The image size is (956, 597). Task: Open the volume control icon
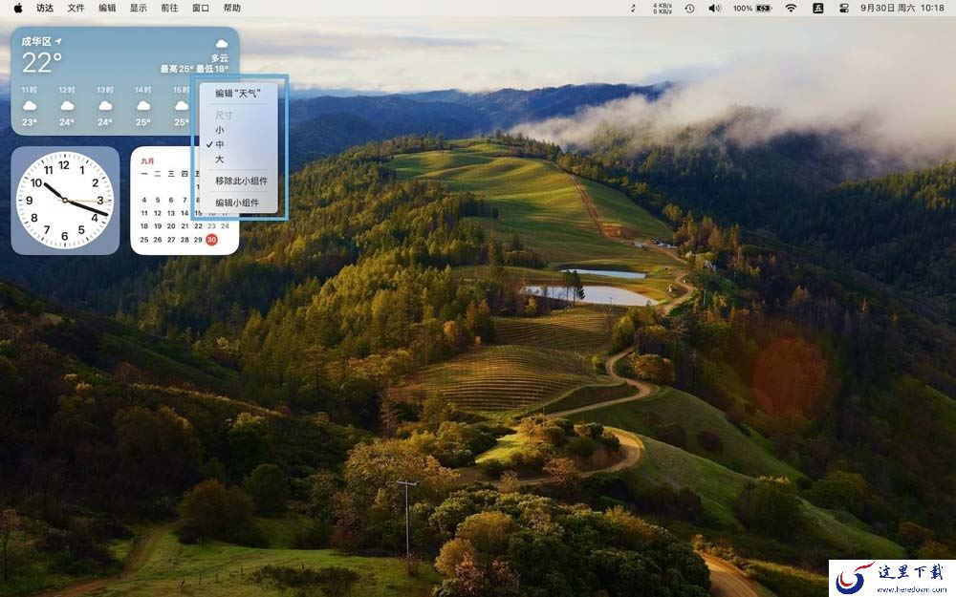(714, 8)
